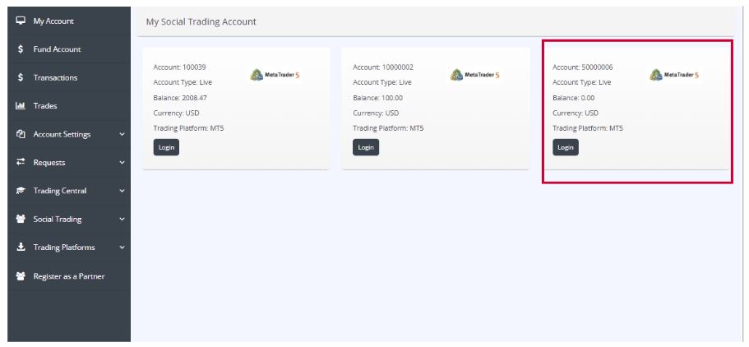Image resolution: width=749 pixels, height=347 pixels.
Task: Expand the Requests submenu arrow
Action: click(122, 163)
